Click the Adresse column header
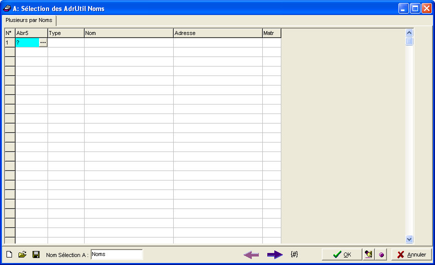Image resolution: width=435 pixels, height=265 pixels. pos(218,33)
